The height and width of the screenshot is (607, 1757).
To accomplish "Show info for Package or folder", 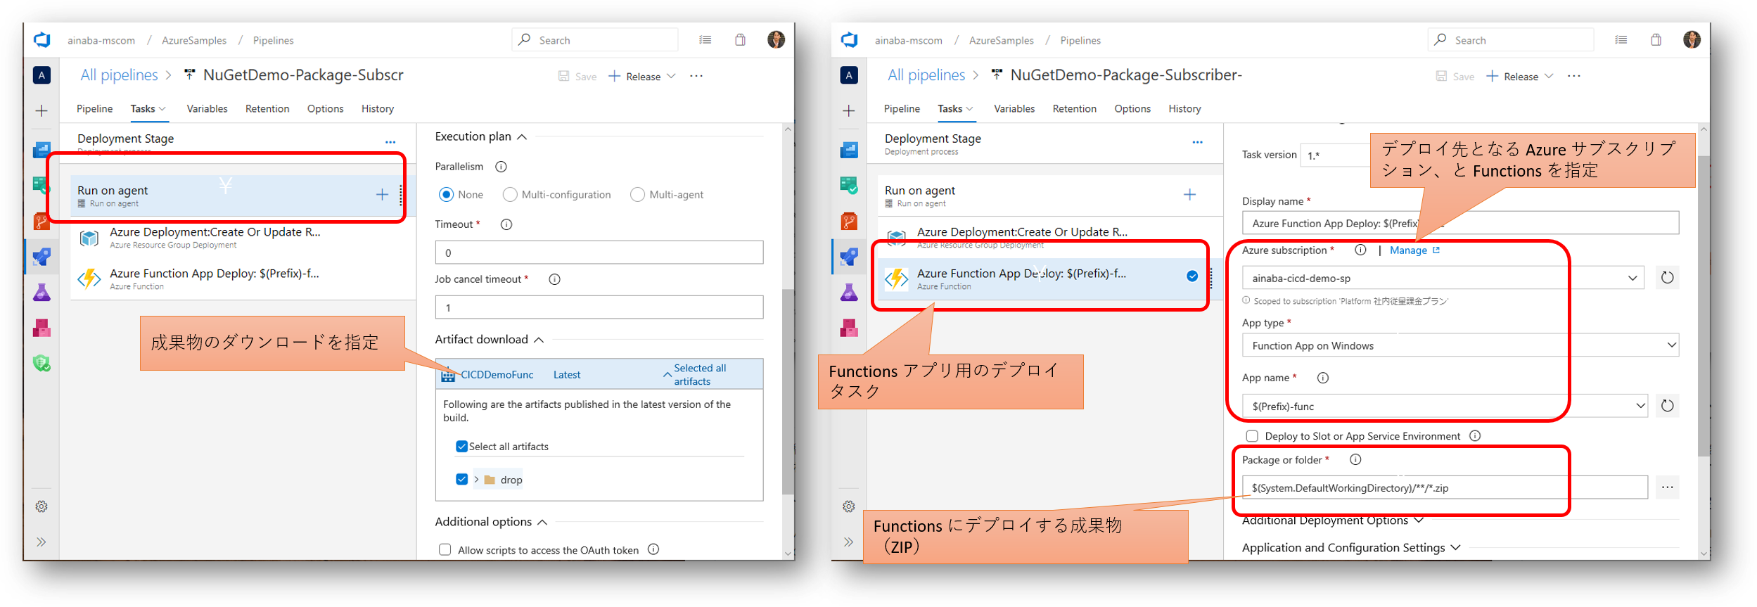I will (1355, 459).
